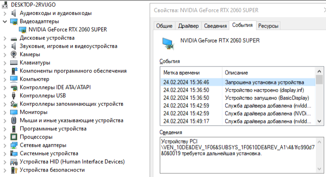Click the Устройства безопасности key icon

14,170
